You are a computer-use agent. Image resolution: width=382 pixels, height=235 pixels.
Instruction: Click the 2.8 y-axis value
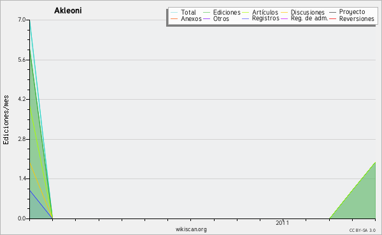[x=22, y=139]
